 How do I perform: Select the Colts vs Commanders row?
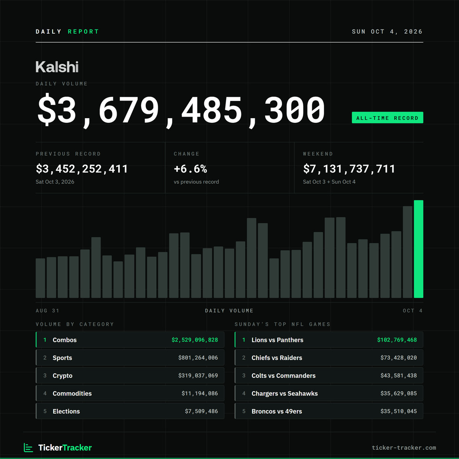click(x=329, y=376)
